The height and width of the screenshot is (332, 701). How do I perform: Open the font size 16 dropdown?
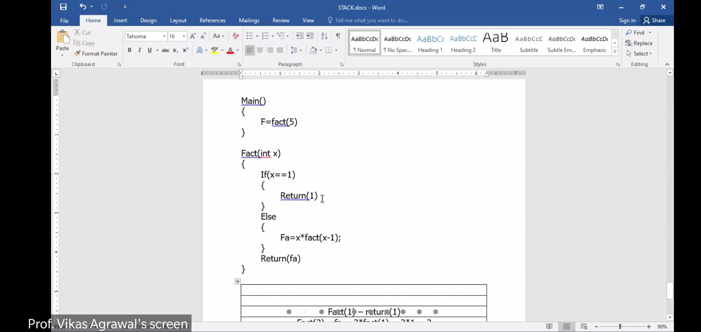click(x=184, y=36)
